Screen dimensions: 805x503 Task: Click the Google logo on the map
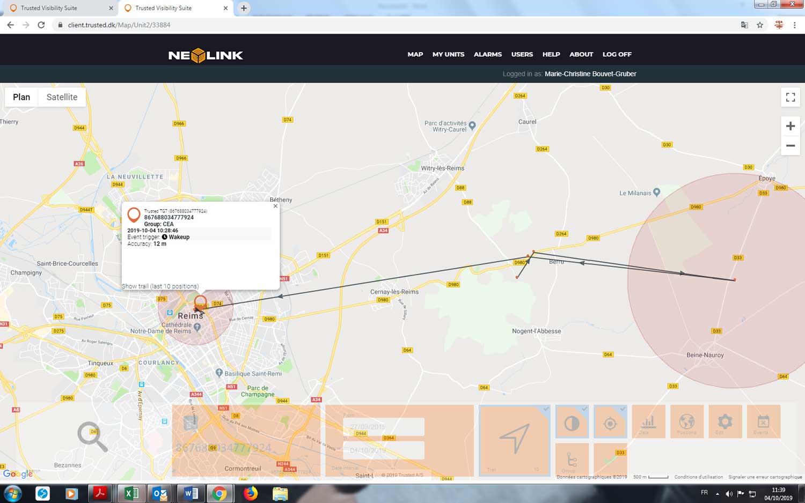point(18,474)
